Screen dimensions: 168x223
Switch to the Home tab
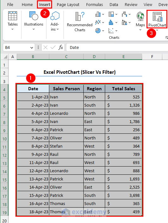tap(27, 4)
